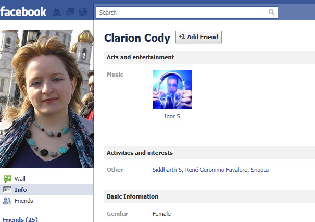Click the Info card icon
Screen dimensions: 315x222
7,189
